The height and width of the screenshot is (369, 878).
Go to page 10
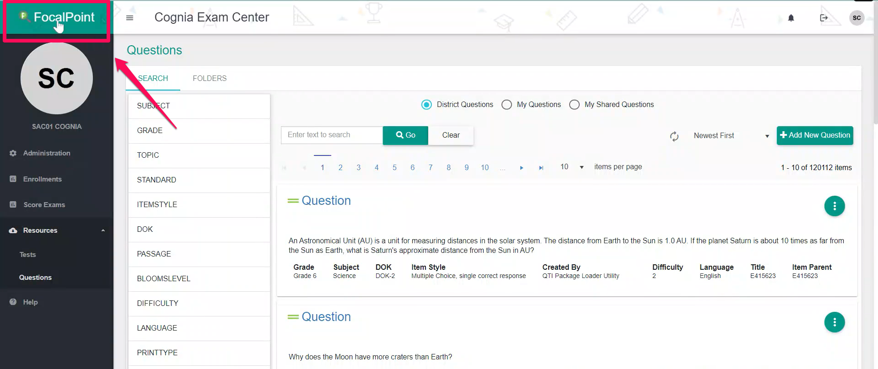pos(485,168)
